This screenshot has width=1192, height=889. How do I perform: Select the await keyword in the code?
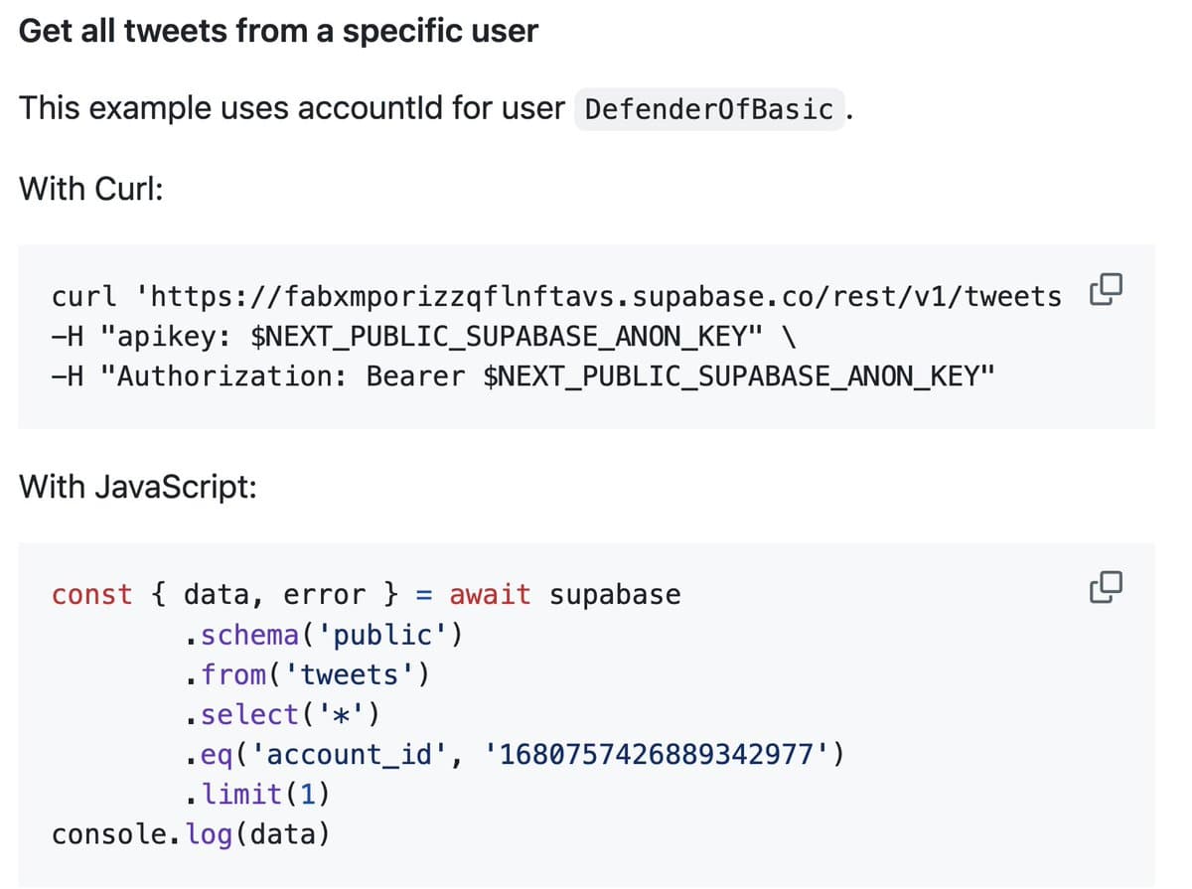[x=489, y=594]
